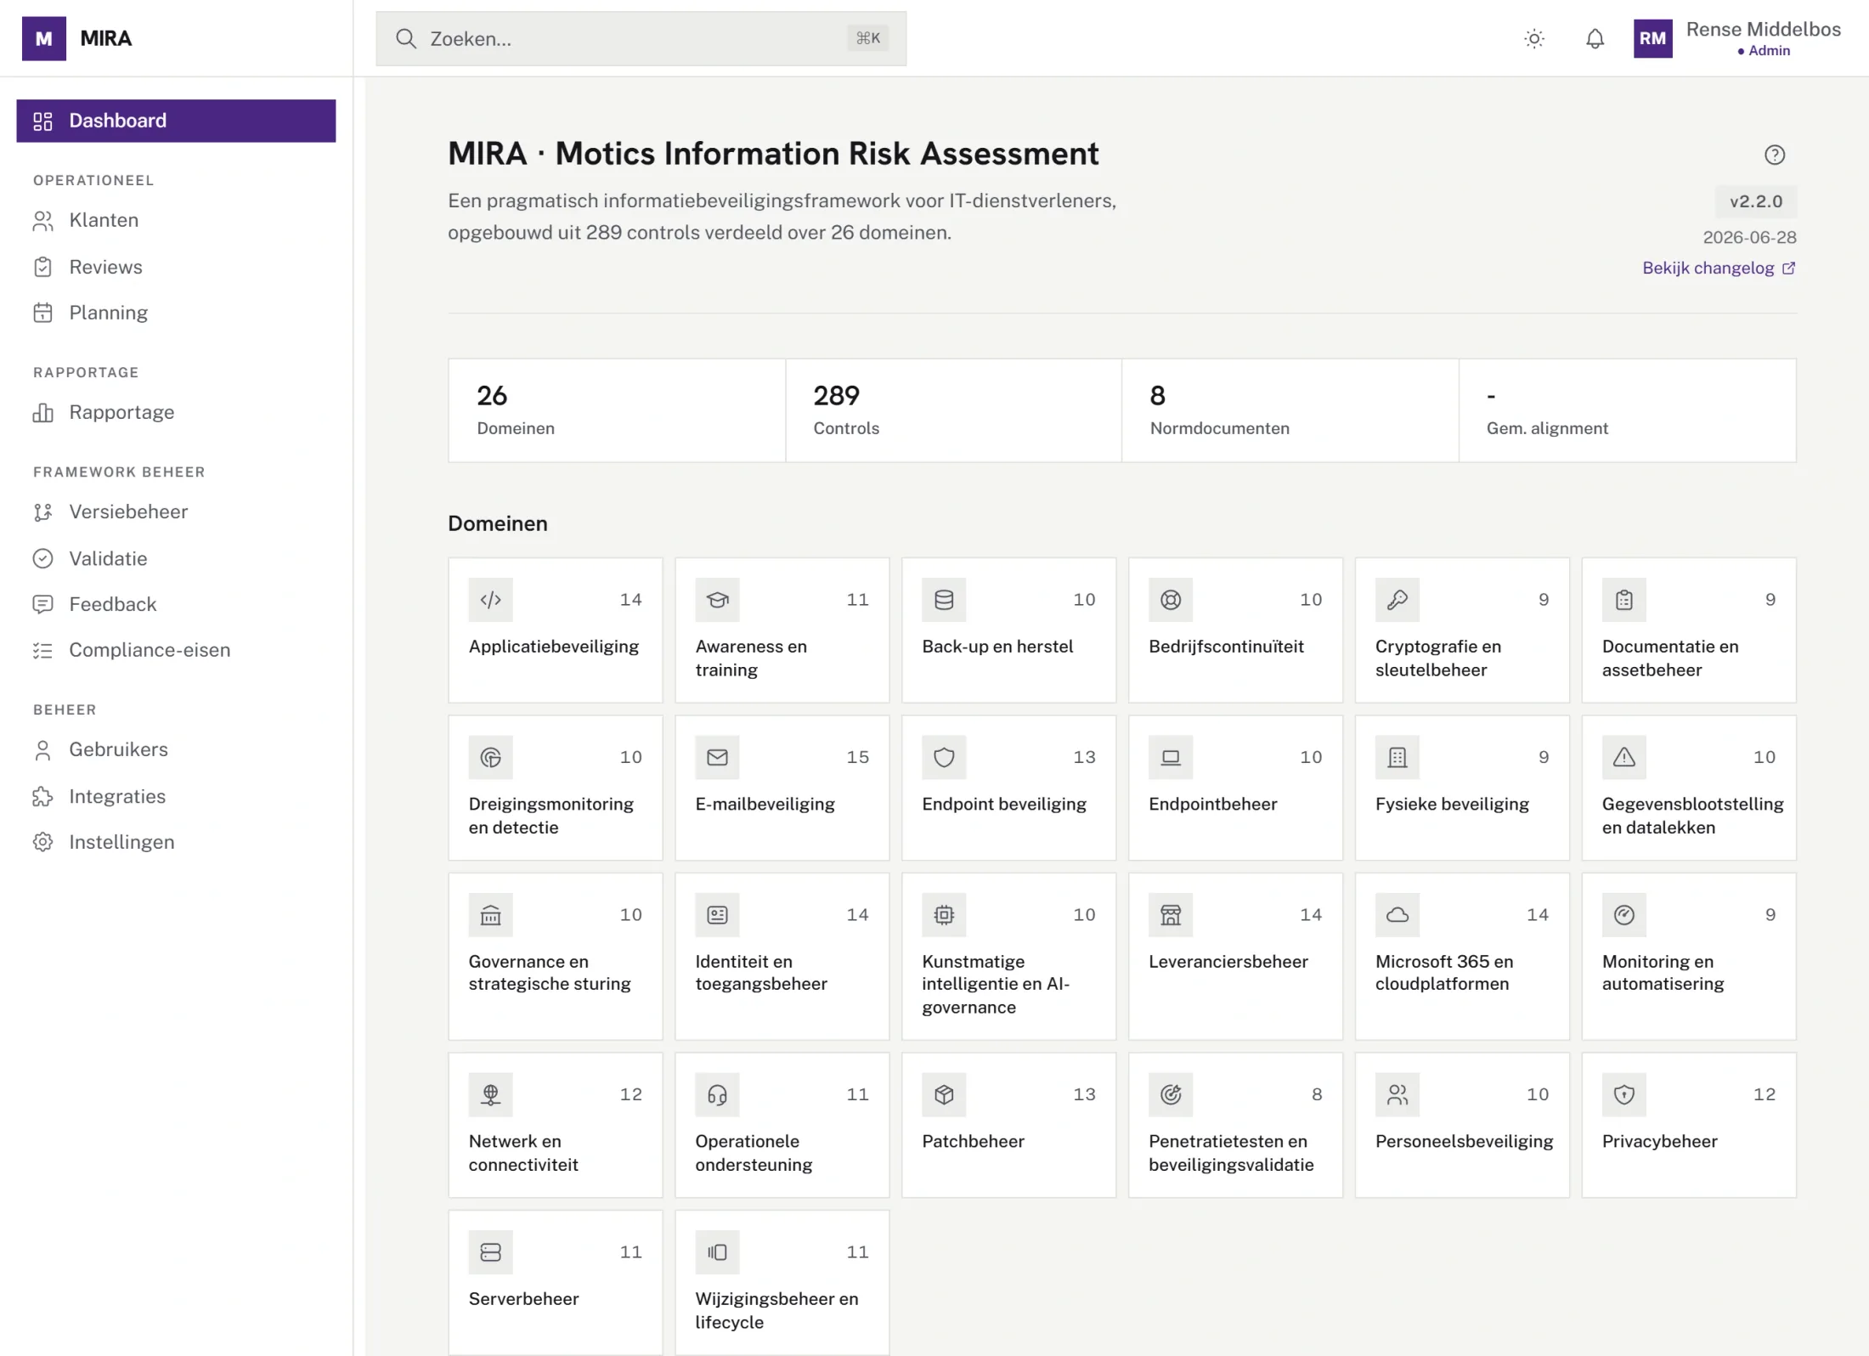Open Feedback in the sidebar

[176, 604]
